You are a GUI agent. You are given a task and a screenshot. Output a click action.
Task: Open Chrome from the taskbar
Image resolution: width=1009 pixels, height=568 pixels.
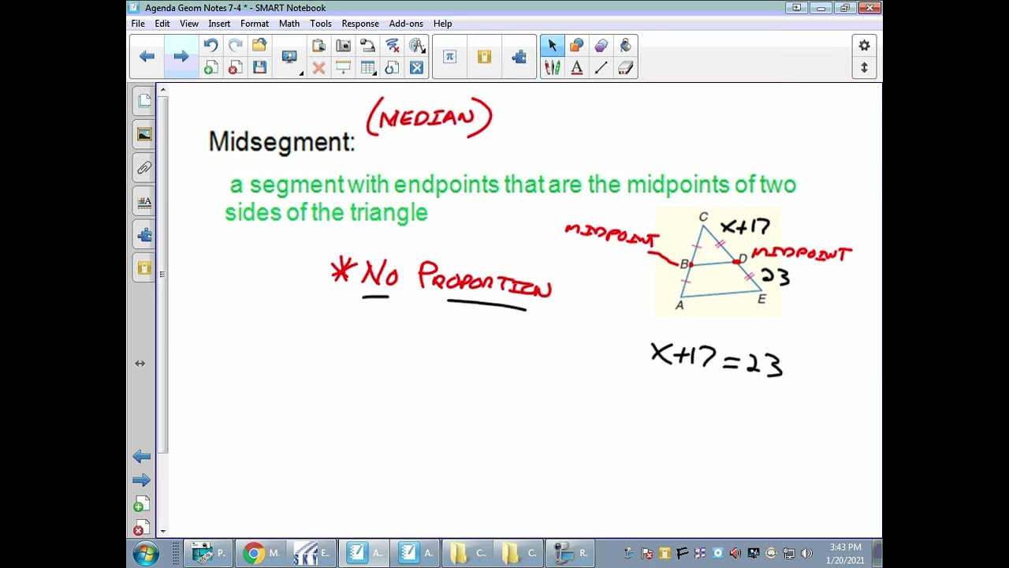click(262, 553)
